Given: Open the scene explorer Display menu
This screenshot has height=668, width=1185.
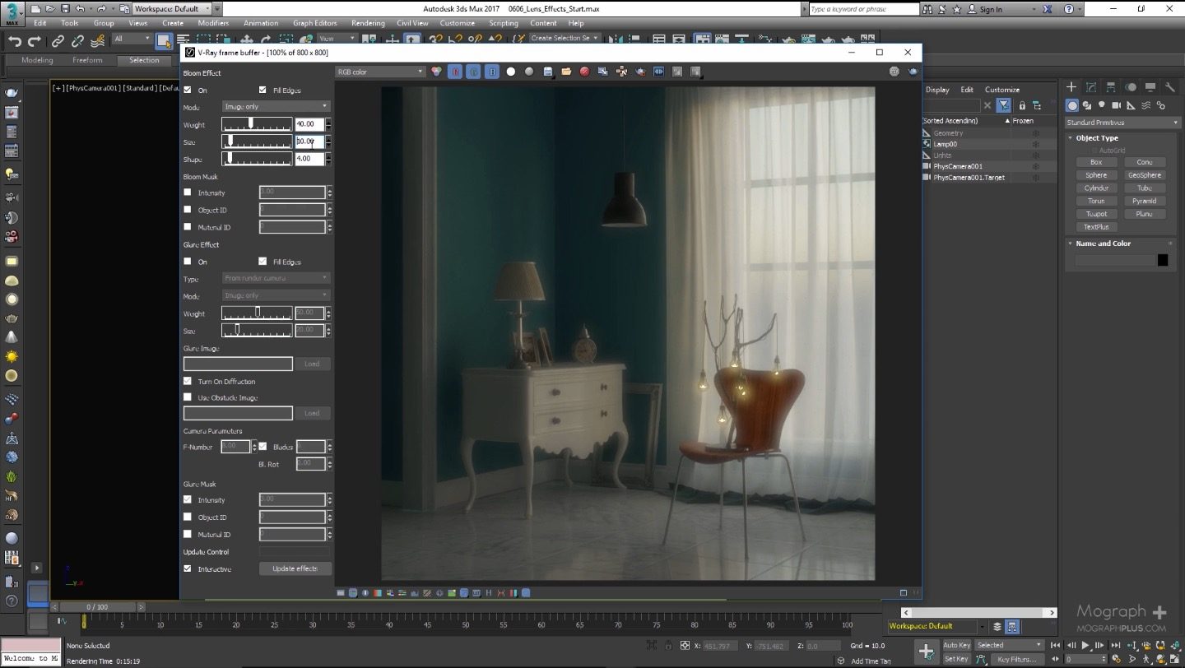Looking at the screenshot, I should point(937,90).
